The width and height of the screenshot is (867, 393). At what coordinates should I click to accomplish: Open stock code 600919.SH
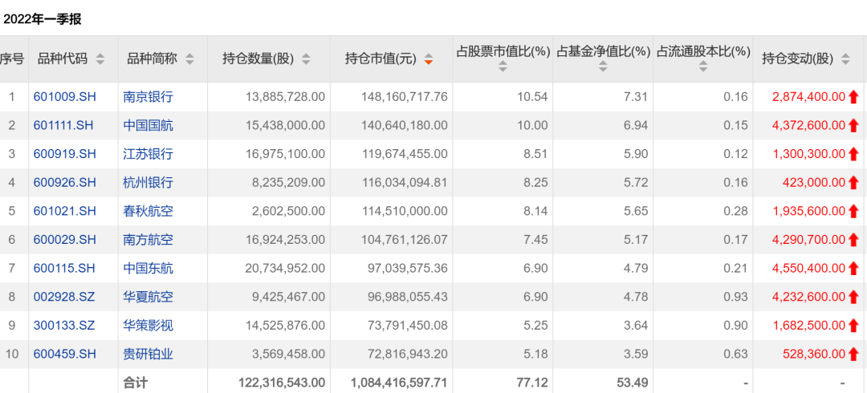(64, 154)
